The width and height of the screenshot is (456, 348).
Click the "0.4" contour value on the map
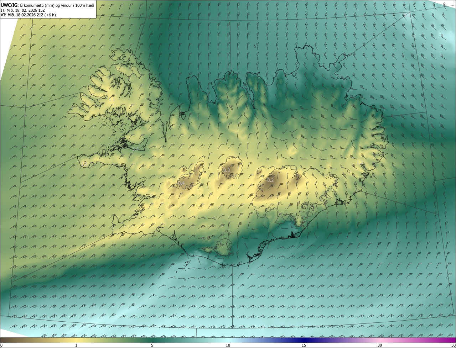(x=181, y=183)
